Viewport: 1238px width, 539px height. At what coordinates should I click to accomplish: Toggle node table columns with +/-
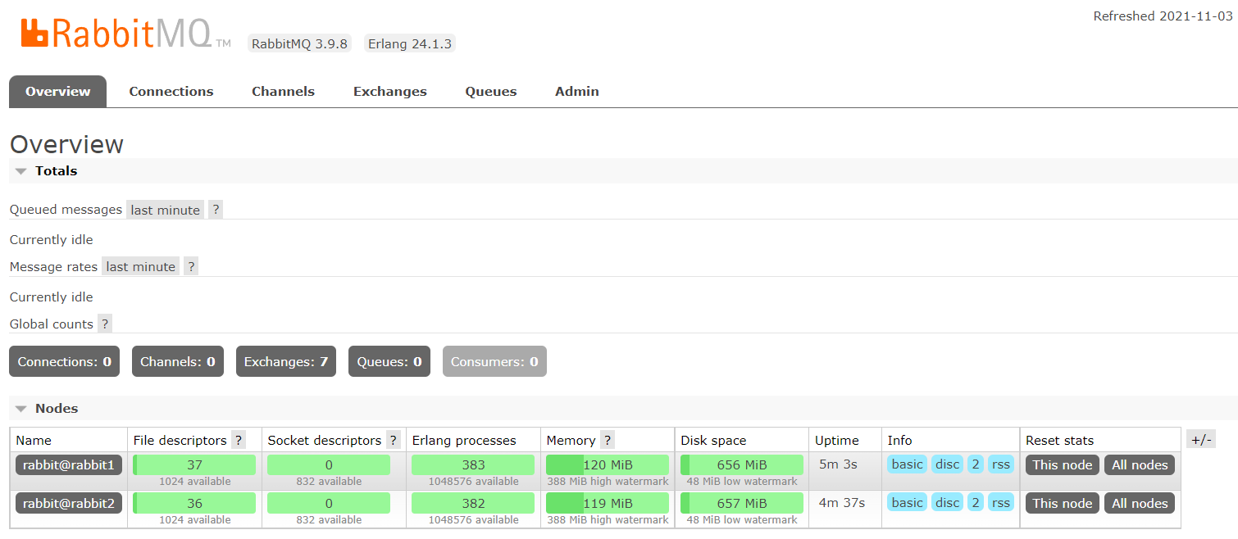[1200, 440]
